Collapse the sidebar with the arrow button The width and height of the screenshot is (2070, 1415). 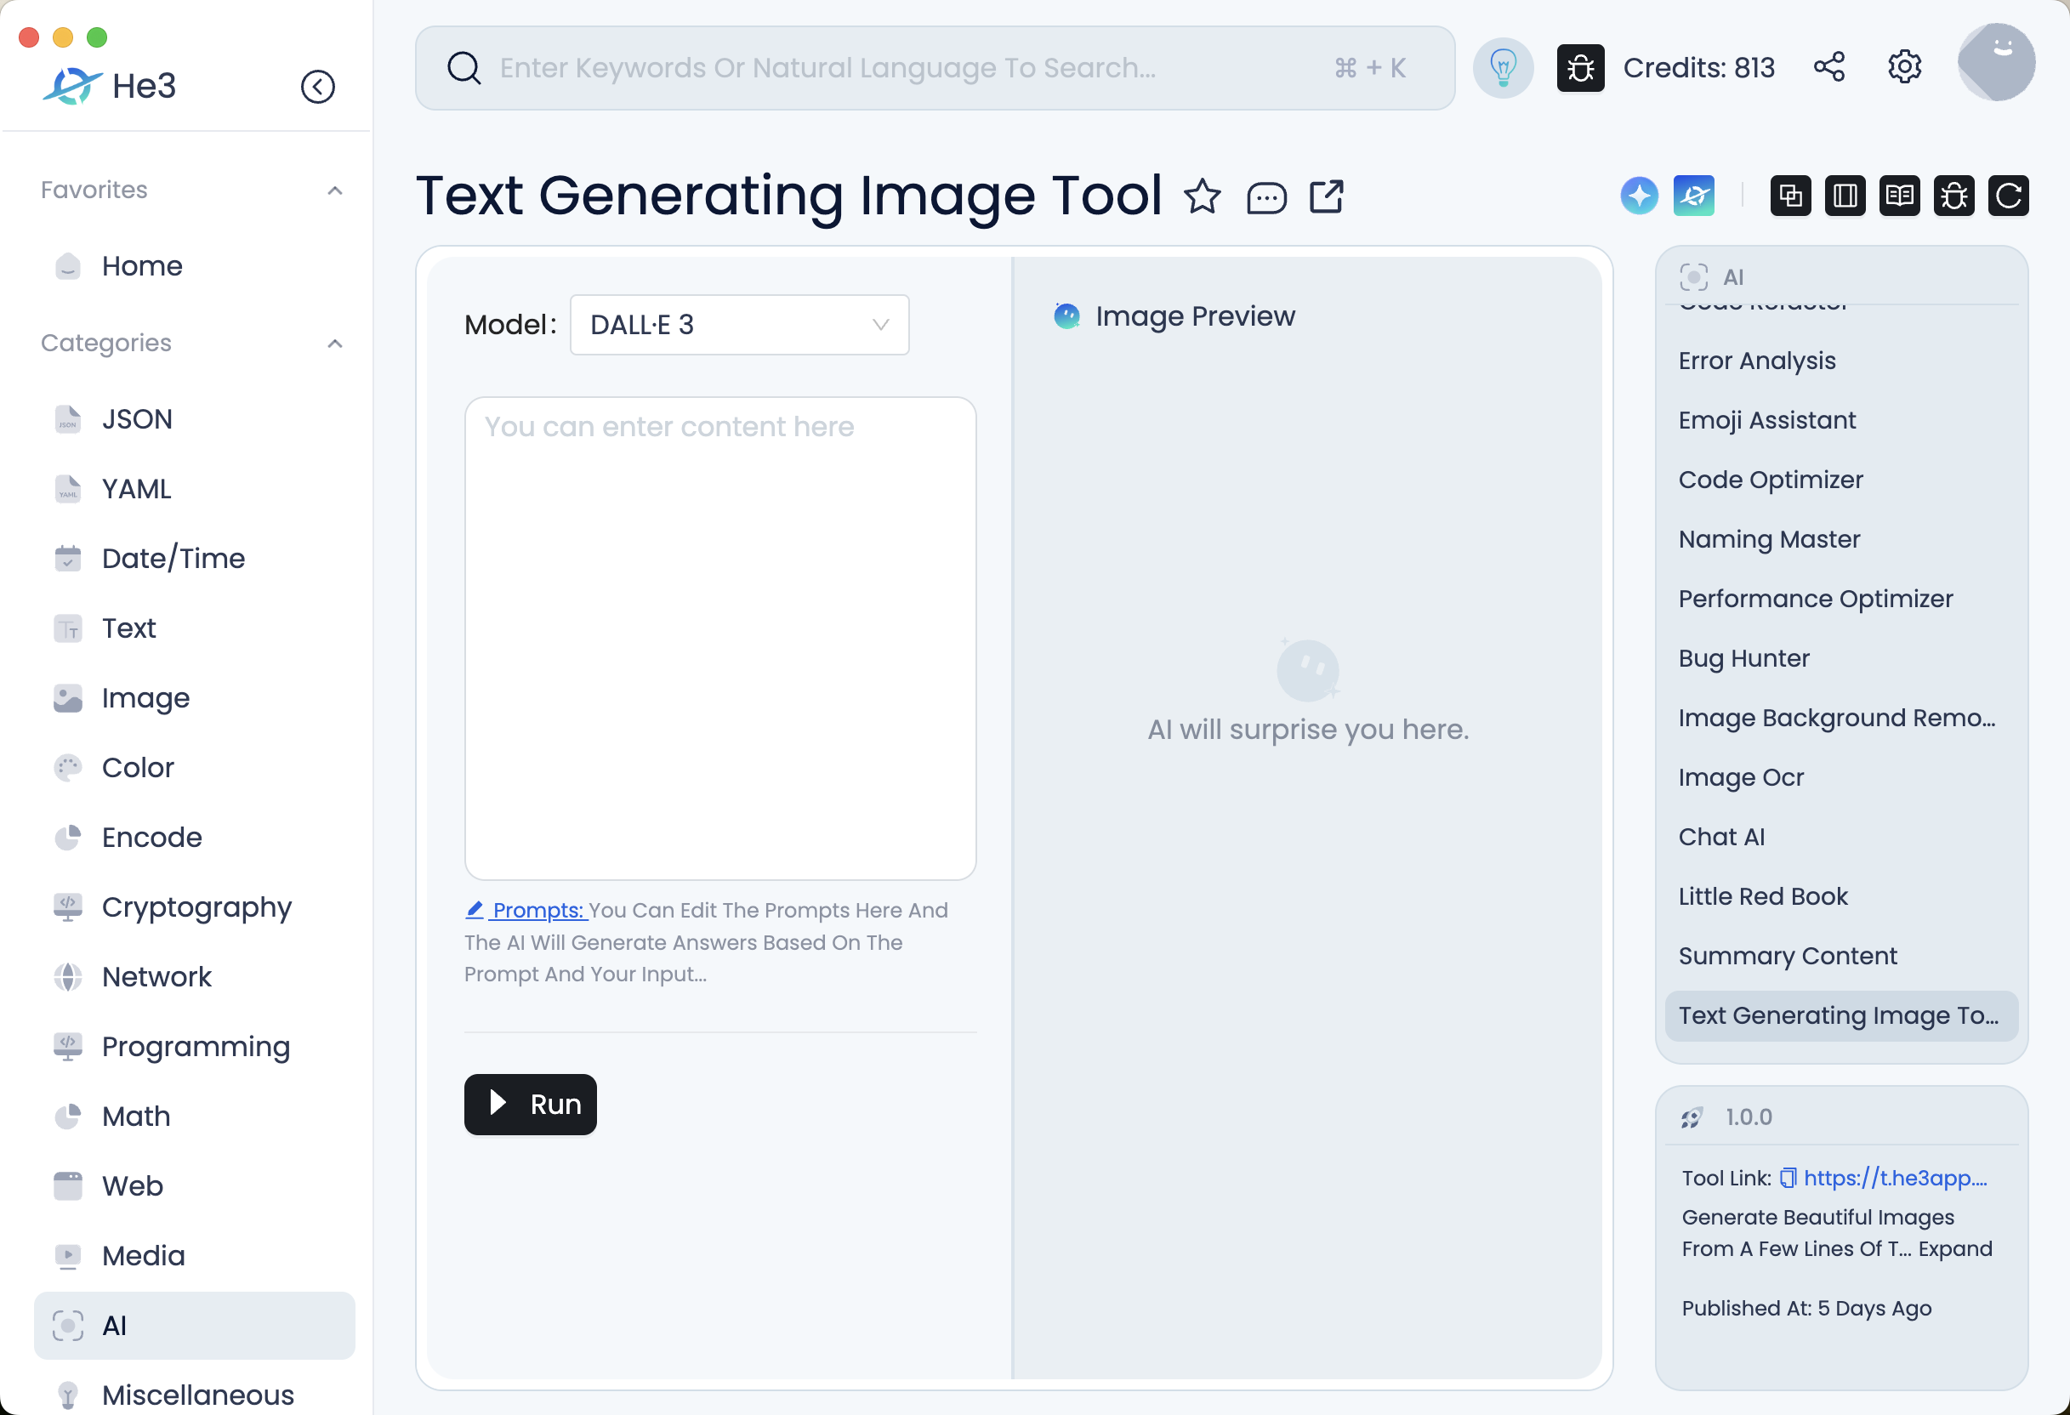[x=318, y=87]
